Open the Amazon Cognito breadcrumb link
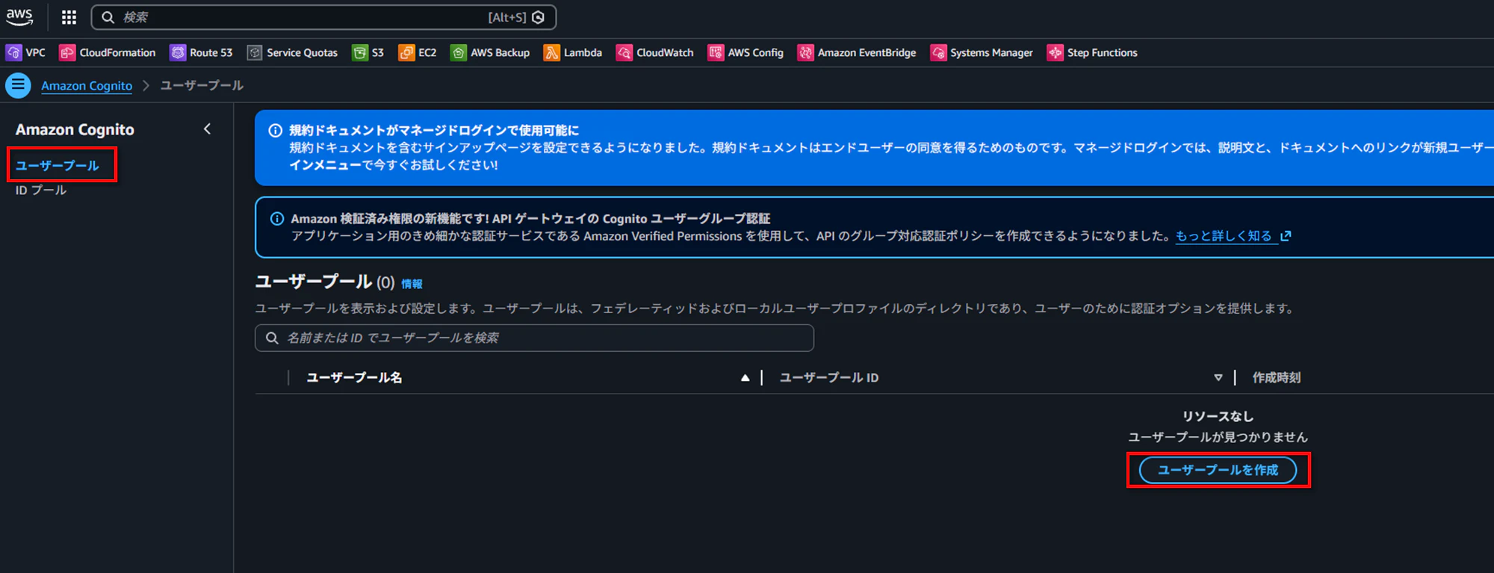Image resolution: width=1494 pixels, height=573 pixels. (87, 86)
